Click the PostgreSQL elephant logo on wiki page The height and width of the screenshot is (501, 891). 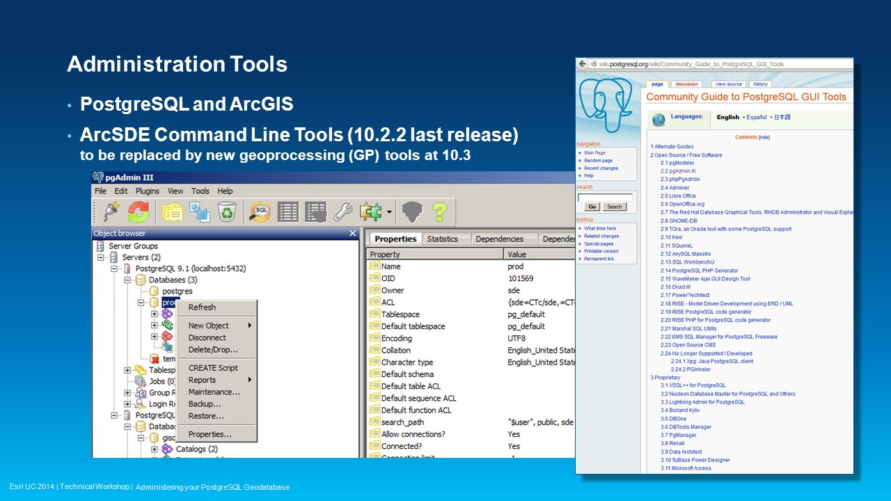pos(605,106)
